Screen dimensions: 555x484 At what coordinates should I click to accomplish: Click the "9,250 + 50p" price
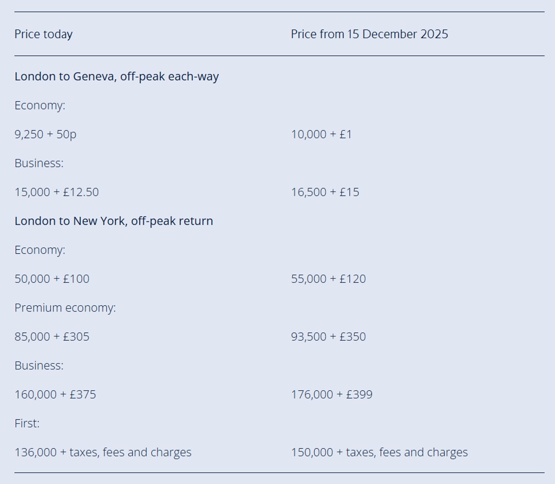click(45, 134)
